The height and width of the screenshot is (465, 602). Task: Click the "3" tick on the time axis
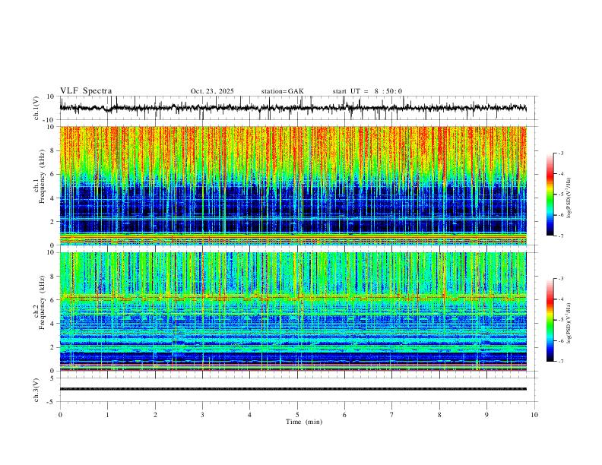click(202, 415)
